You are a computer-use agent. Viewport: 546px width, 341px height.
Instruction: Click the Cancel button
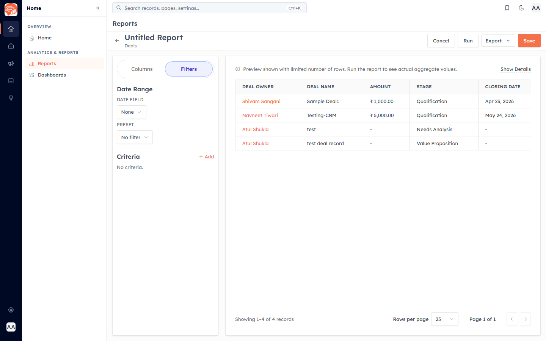click(x=441, y=41)
